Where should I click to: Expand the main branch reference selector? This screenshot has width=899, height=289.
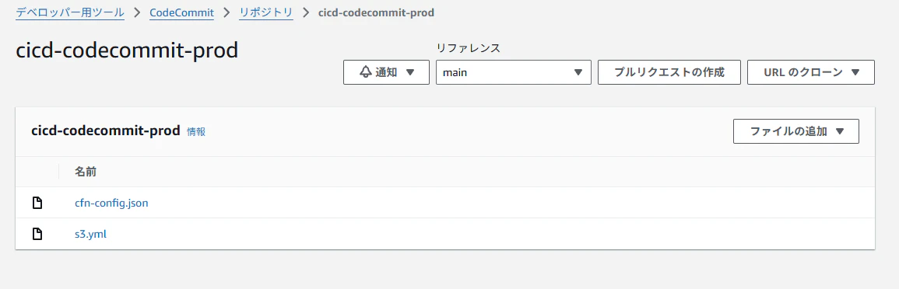coord(514,72)
